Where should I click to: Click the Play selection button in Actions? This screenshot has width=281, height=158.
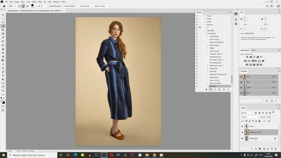pos(215,89)
